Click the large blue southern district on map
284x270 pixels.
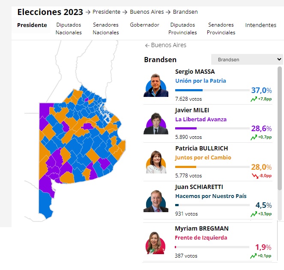point(45,203)
